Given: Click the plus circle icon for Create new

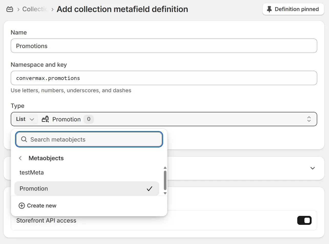Looking at the screenshot, I should point(22,206).
